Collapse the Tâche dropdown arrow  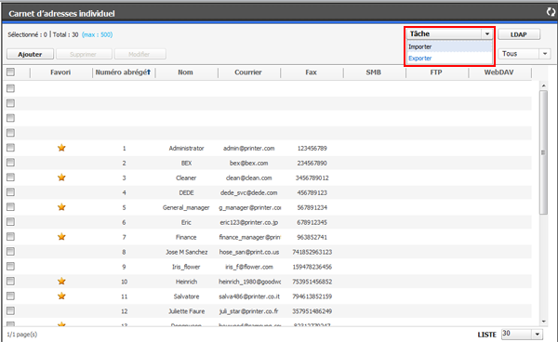pos(487,34)
